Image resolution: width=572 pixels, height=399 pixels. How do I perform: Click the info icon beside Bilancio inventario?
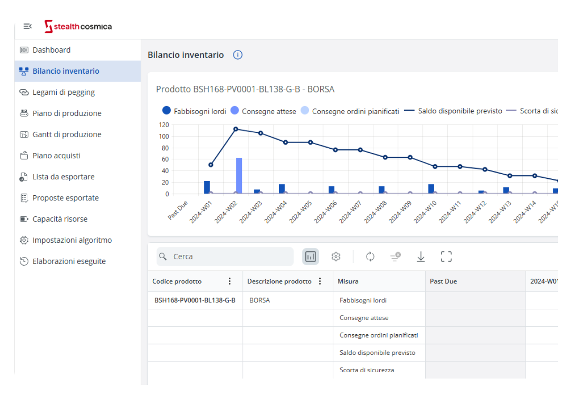click(x=238, y=55)
